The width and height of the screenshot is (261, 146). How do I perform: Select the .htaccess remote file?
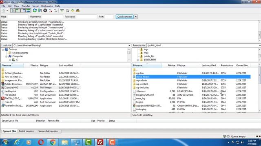141,91
